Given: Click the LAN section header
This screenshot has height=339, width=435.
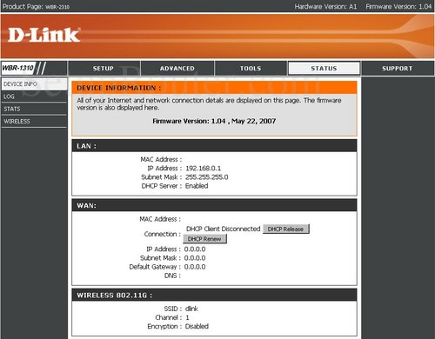Looking at the screenshot, I should tap(214, 146).
